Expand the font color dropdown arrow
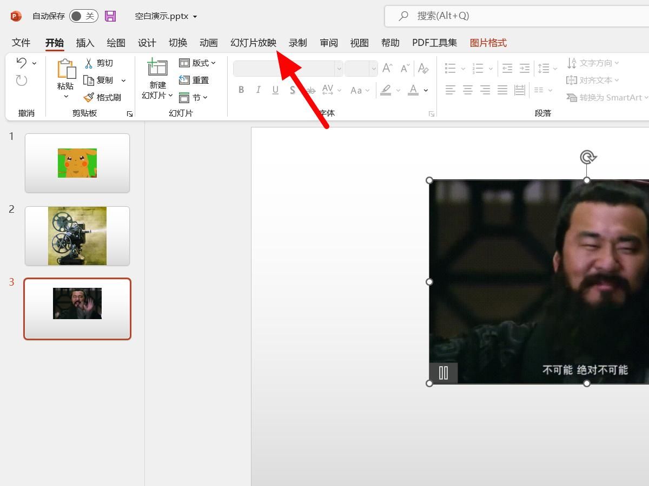 (426, 90)
